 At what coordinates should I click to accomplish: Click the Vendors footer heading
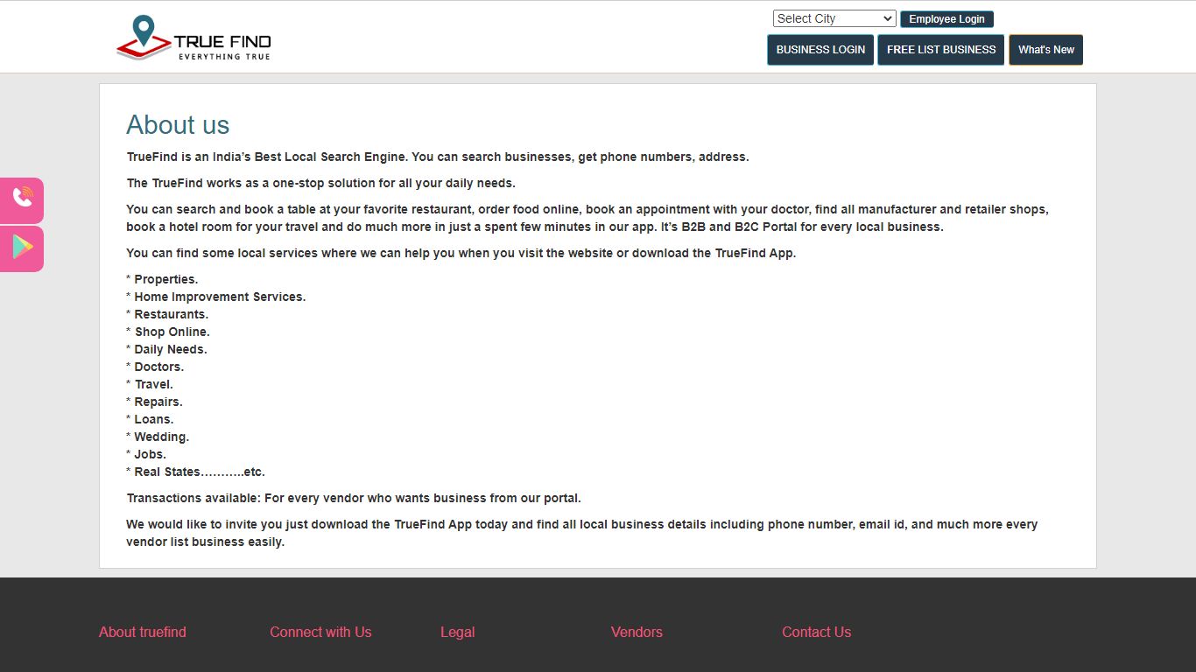pyautogui.click(x=637, y=632)
